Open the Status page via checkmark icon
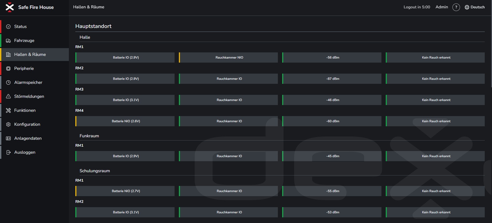Screen dimensions: 492x223 click(8, 27)
